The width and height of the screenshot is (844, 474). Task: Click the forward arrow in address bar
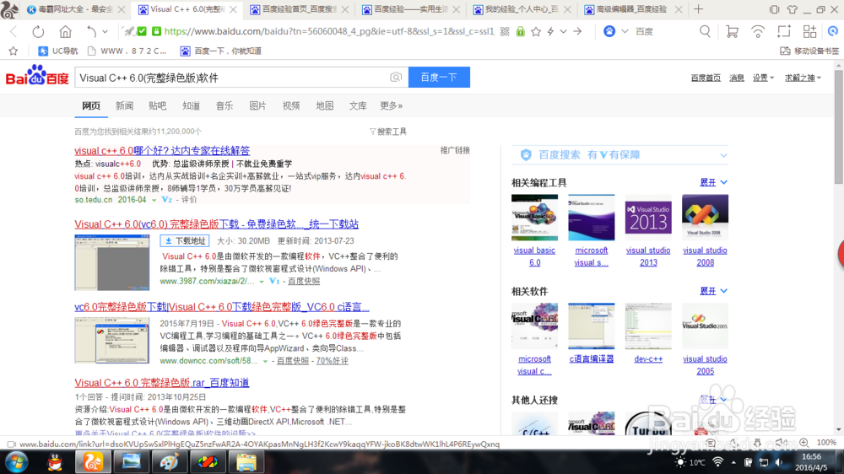577,32
